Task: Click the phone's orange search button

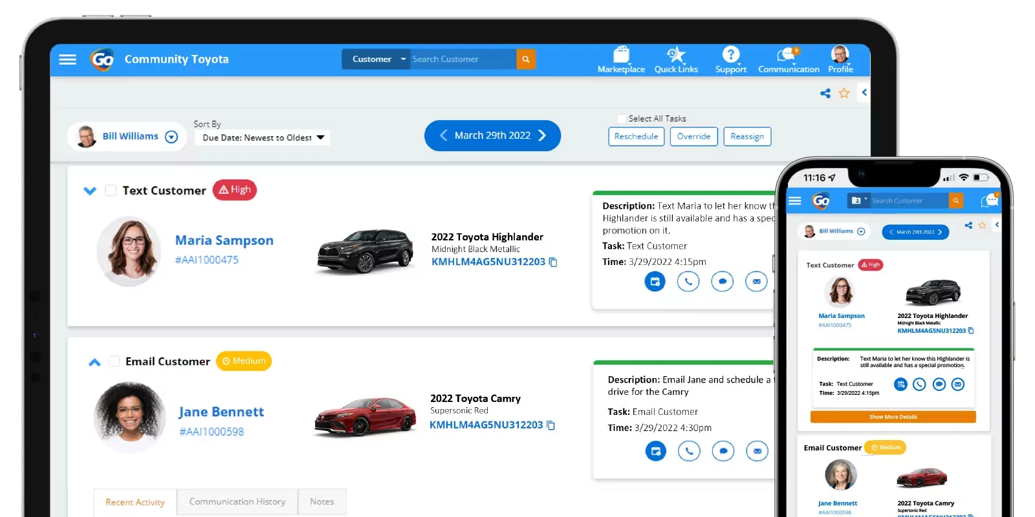Action: [x=955, y=201]
